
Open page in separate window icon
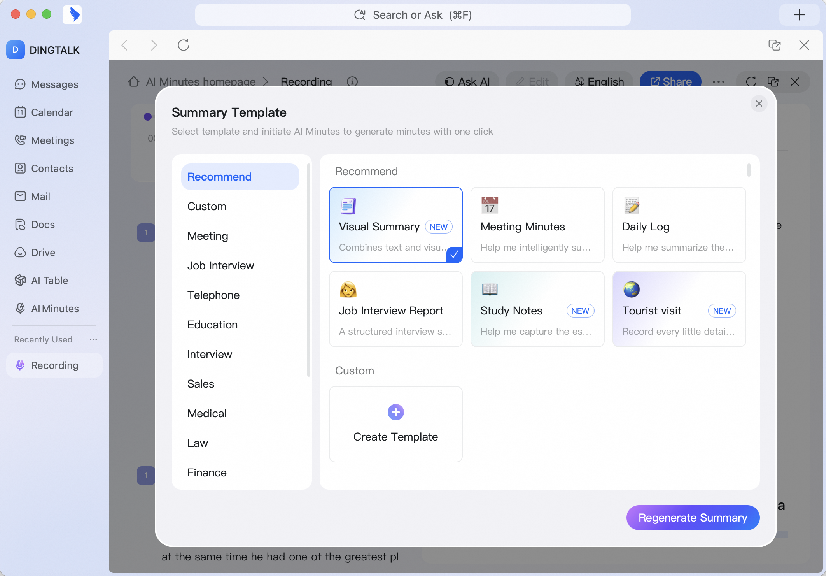pyautogui.click(x=774, y=45)
